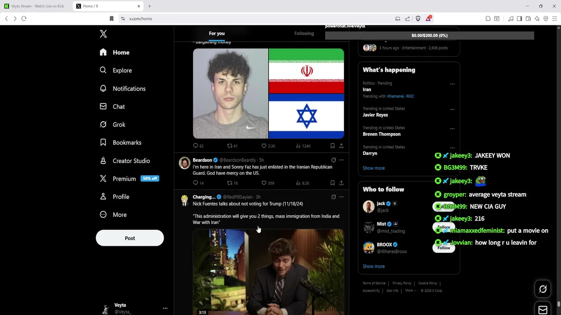
Task: Open Explore in the X sidebar
Action: point(115,70)
